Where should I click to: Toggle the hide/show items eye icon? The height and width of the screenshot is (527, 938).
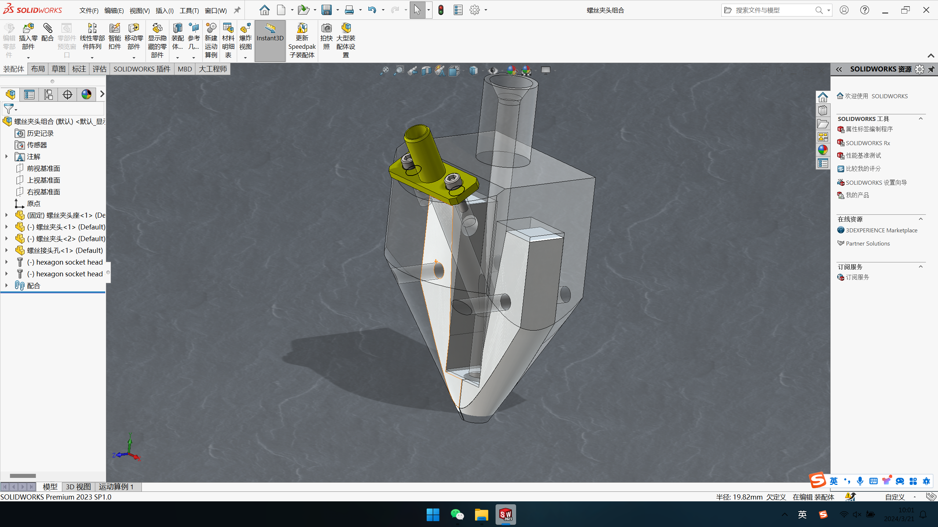click(x=493, y=70)
